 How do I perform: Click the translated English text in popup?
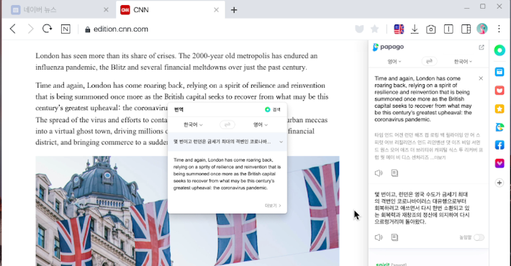(x=227, y=174)
